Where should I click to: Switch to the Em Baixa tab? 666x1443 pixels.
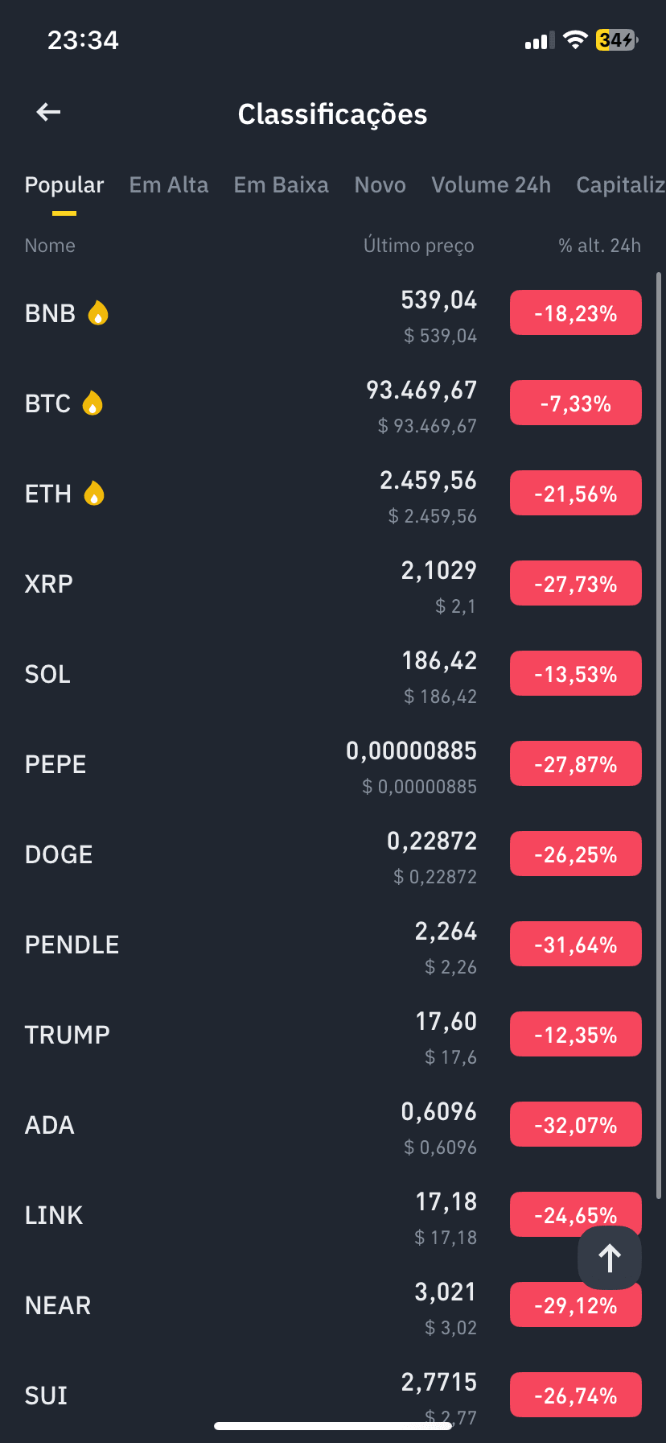coord(282,185)
